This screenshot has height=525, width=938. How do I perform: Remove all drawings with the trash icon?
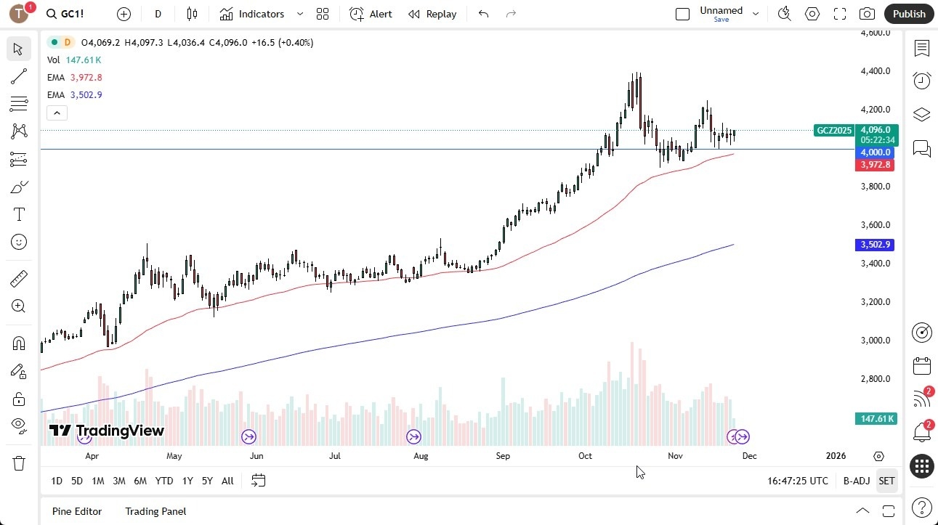(x=19, y=463)
